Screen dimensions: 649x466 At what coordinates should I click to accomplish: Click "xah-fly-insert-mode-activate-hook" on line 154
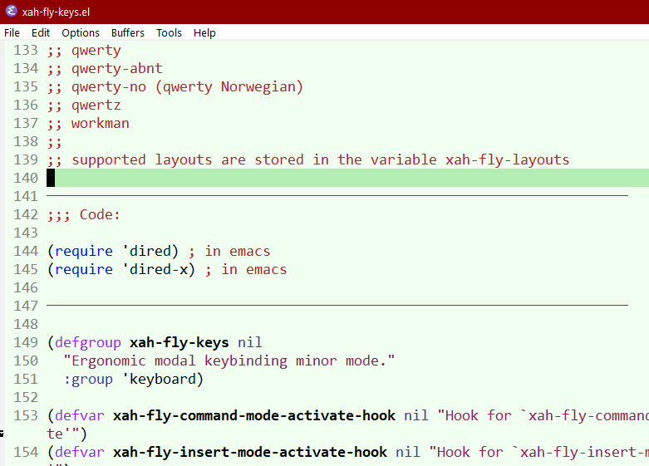250,452
